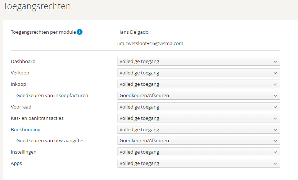Expand the Verkoop access dropdown

pyautogui.click(x=199, y=73)
